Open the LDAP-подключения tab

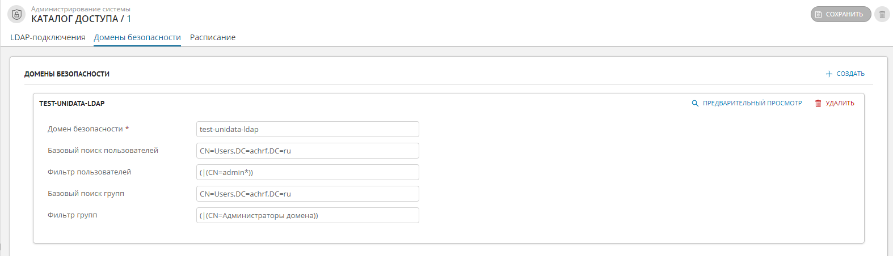click(x=48, y=37)
